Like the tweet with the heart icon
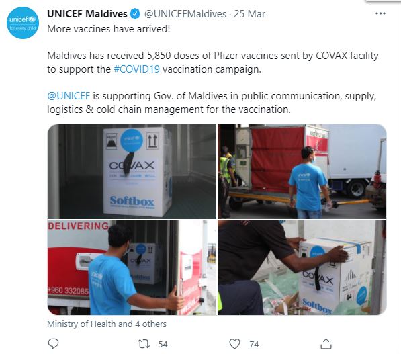 click(x=234, y=343)
